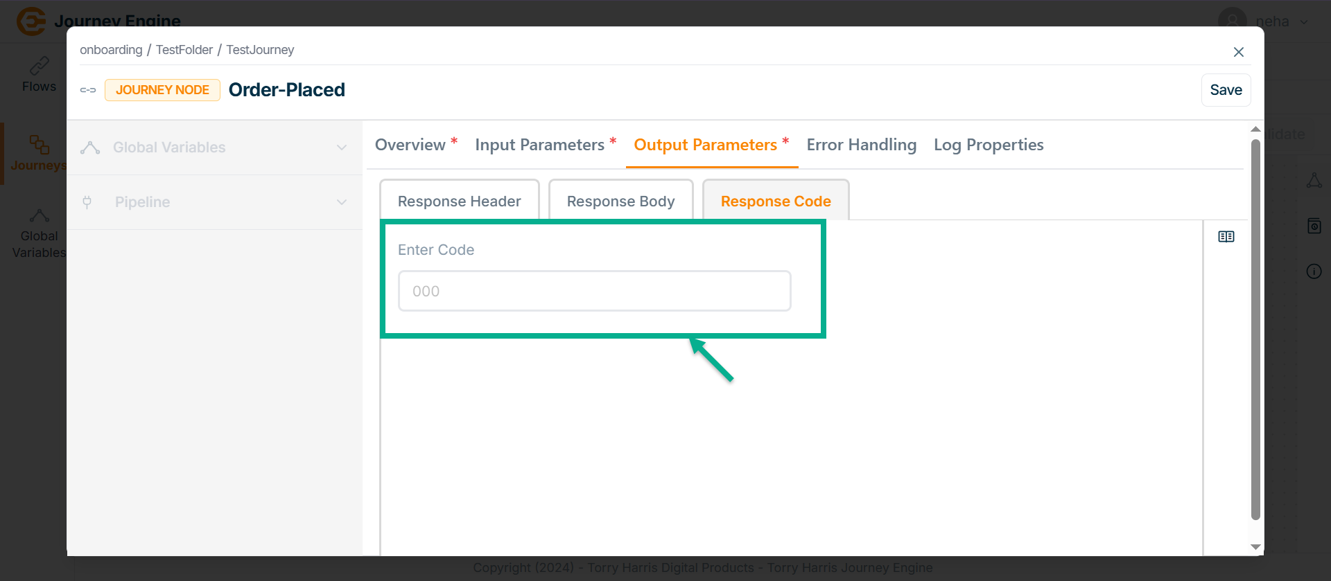Open the Log Properties tab
Viewport: 1331px width, 581px height.
[x=988, y=145]
